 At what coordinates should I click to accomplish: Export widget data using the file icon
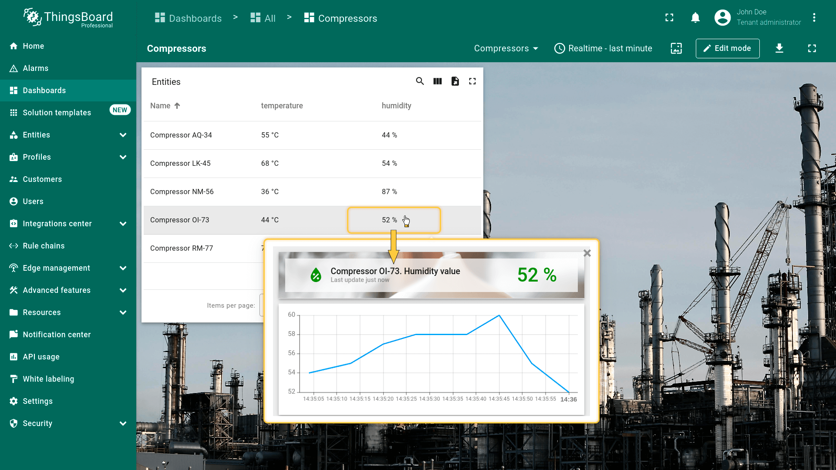[455, 81]
